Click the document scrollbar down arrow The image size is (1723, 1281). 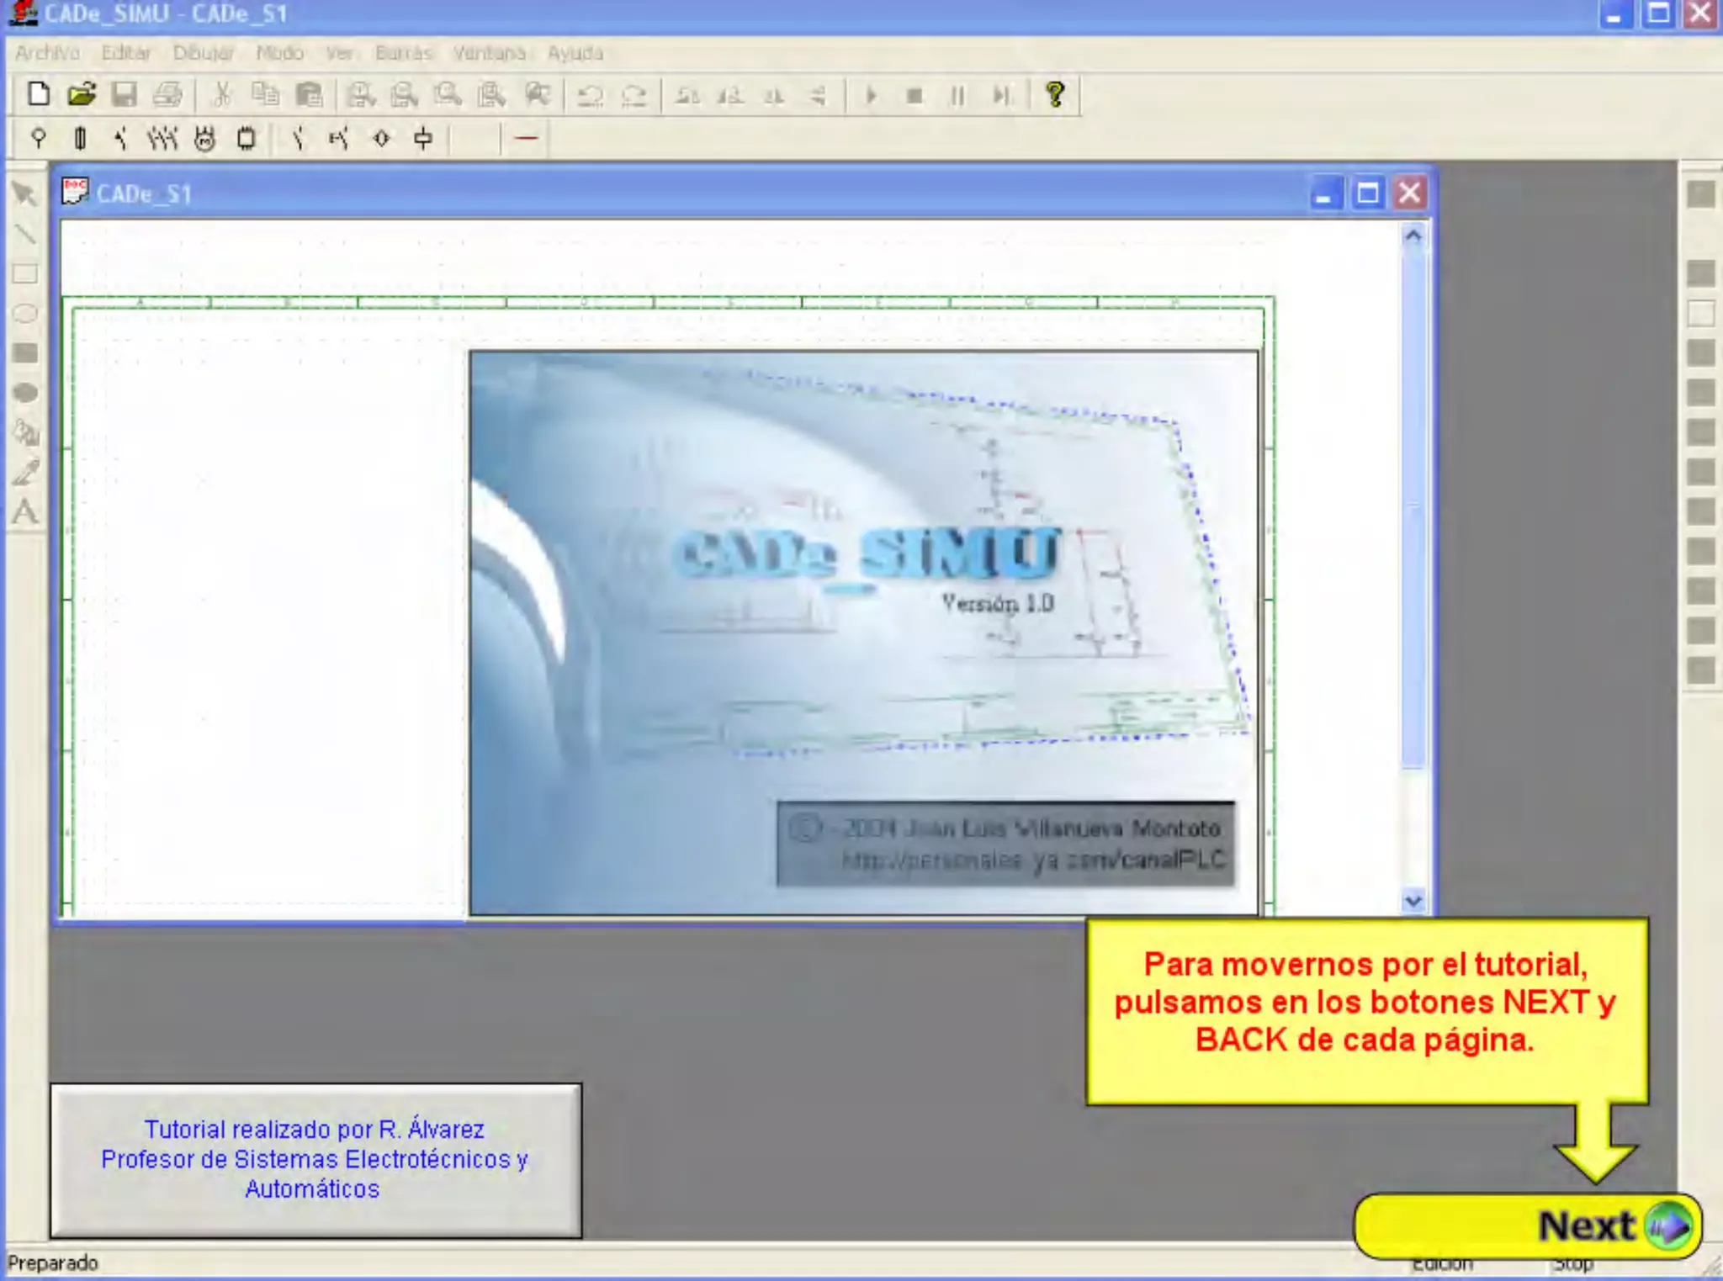[x=1413, y=901]
